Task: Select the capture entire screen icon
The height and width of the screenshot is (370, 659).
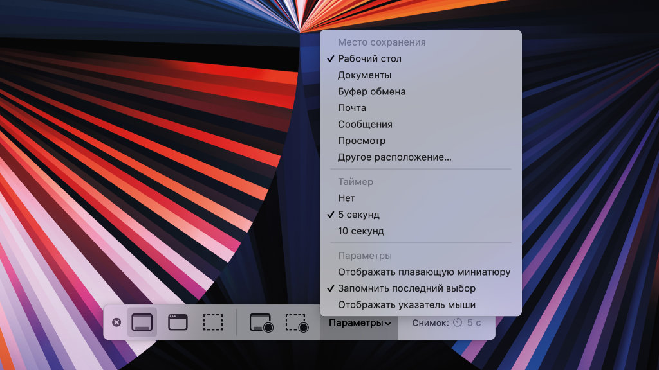Action: pyautogui.click(x=142, y=322)
